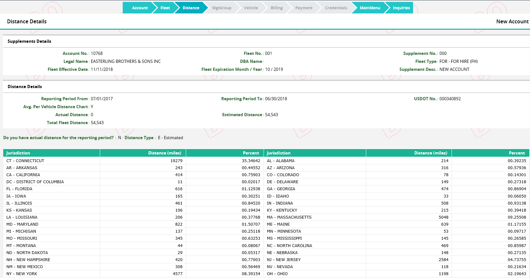This screenshot has height=278, width=530.
Task: Select the CO - COLORADO jurisdiction
Action: point(283,175)
